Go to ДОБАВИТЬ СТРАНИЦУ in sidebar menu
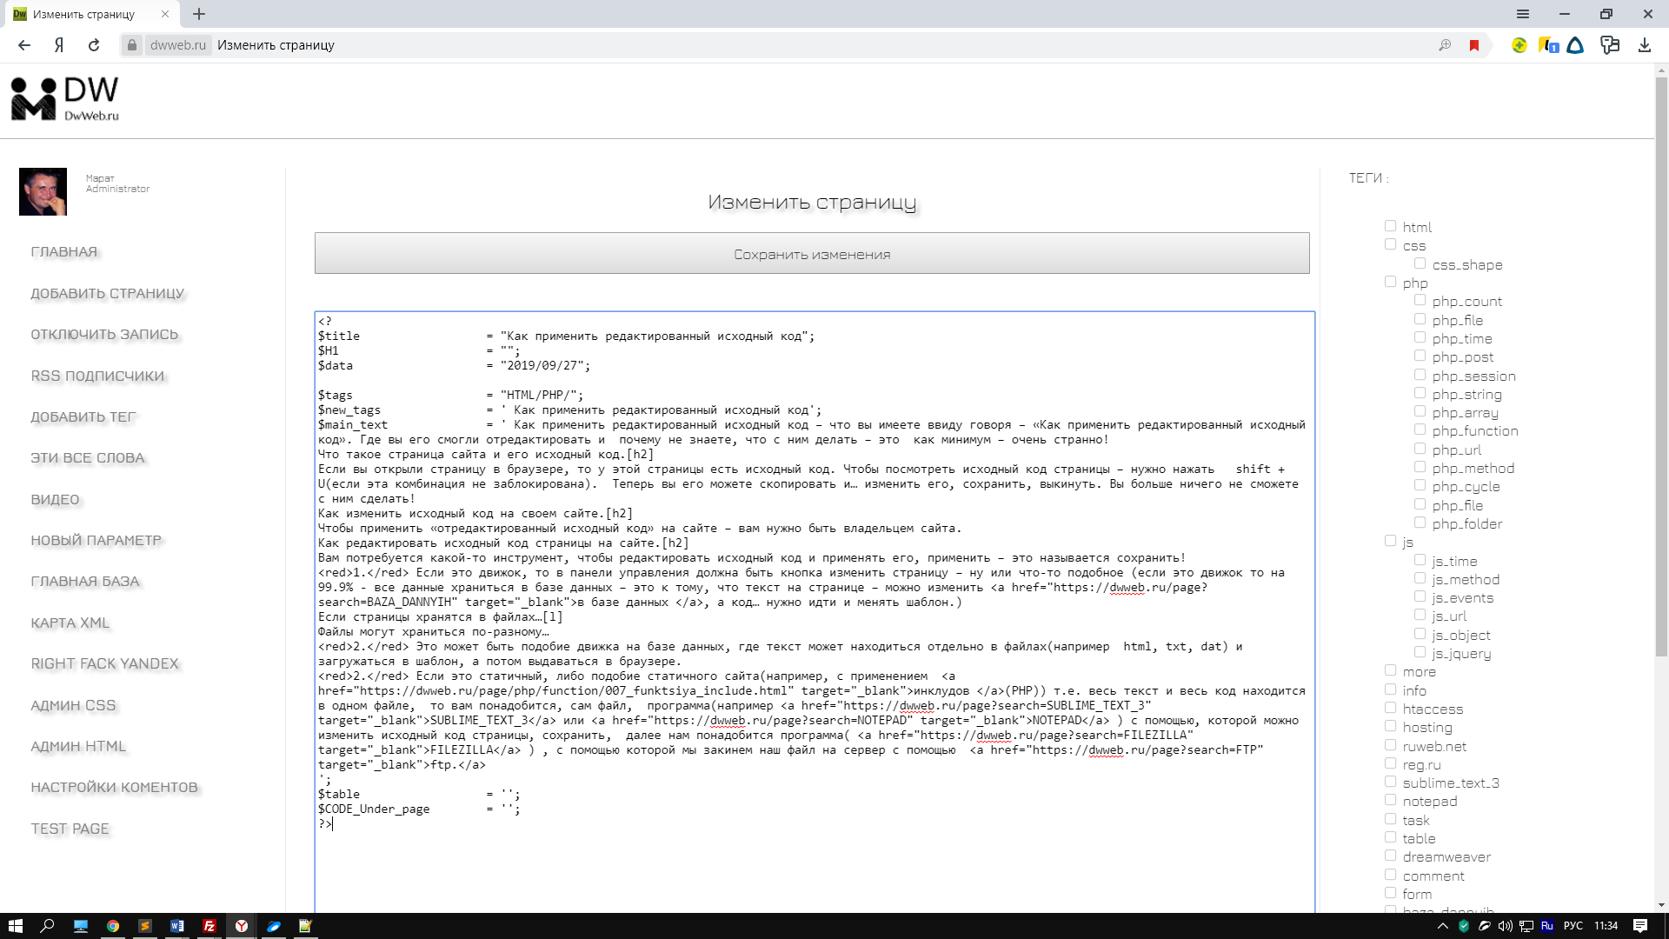 (108, 293)
